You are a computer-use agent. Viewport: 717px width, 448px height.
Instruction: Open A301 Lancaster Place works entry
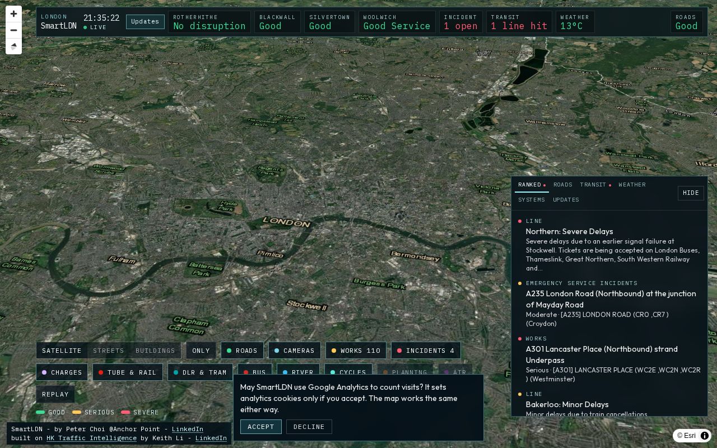coord(609,360)
